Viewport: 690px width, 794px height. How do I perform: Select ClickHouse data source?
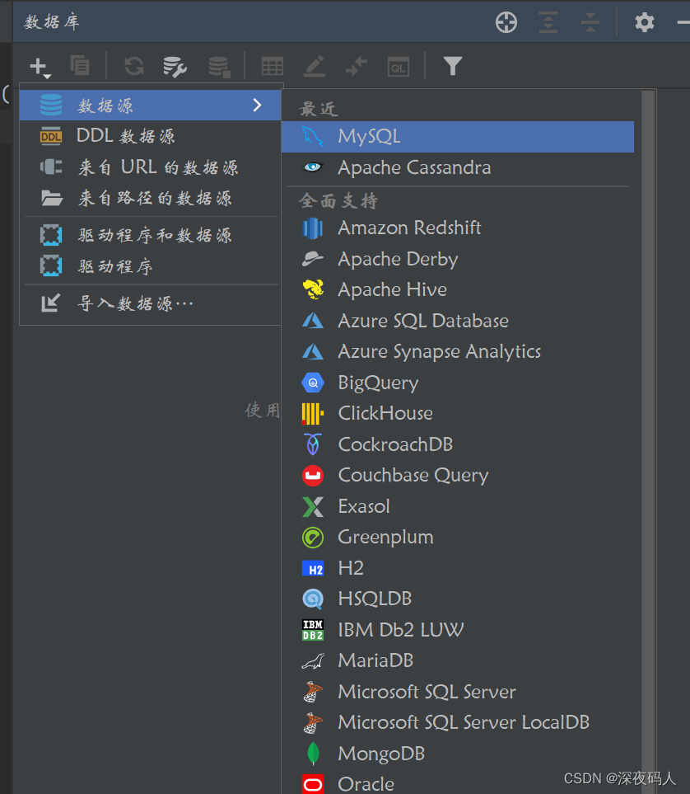[457, 413]
